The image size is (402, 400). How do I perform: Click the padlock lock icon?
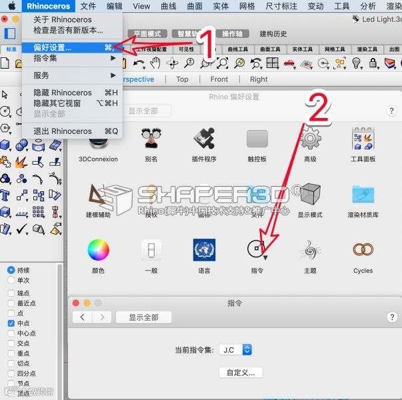373,63
